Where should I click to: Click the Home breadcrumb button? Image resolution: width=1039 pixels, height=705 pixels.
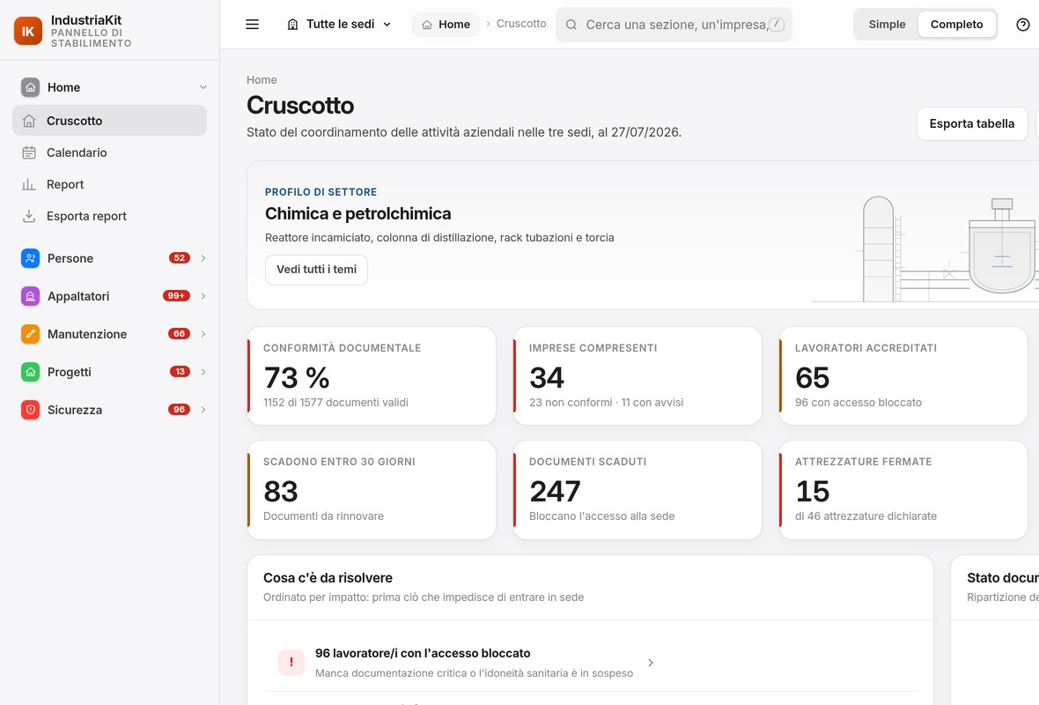point(446,25)
